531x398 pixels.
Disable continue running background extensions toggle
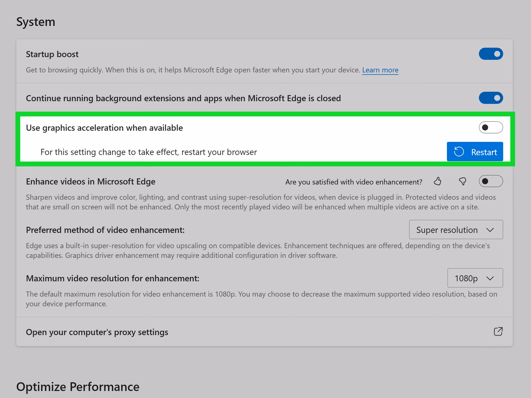(491, 98)
